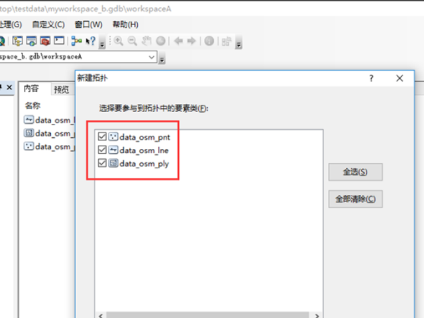Open the 帮助(H) menu
This screenshot has width=424, height=318.
click(125, 25)
